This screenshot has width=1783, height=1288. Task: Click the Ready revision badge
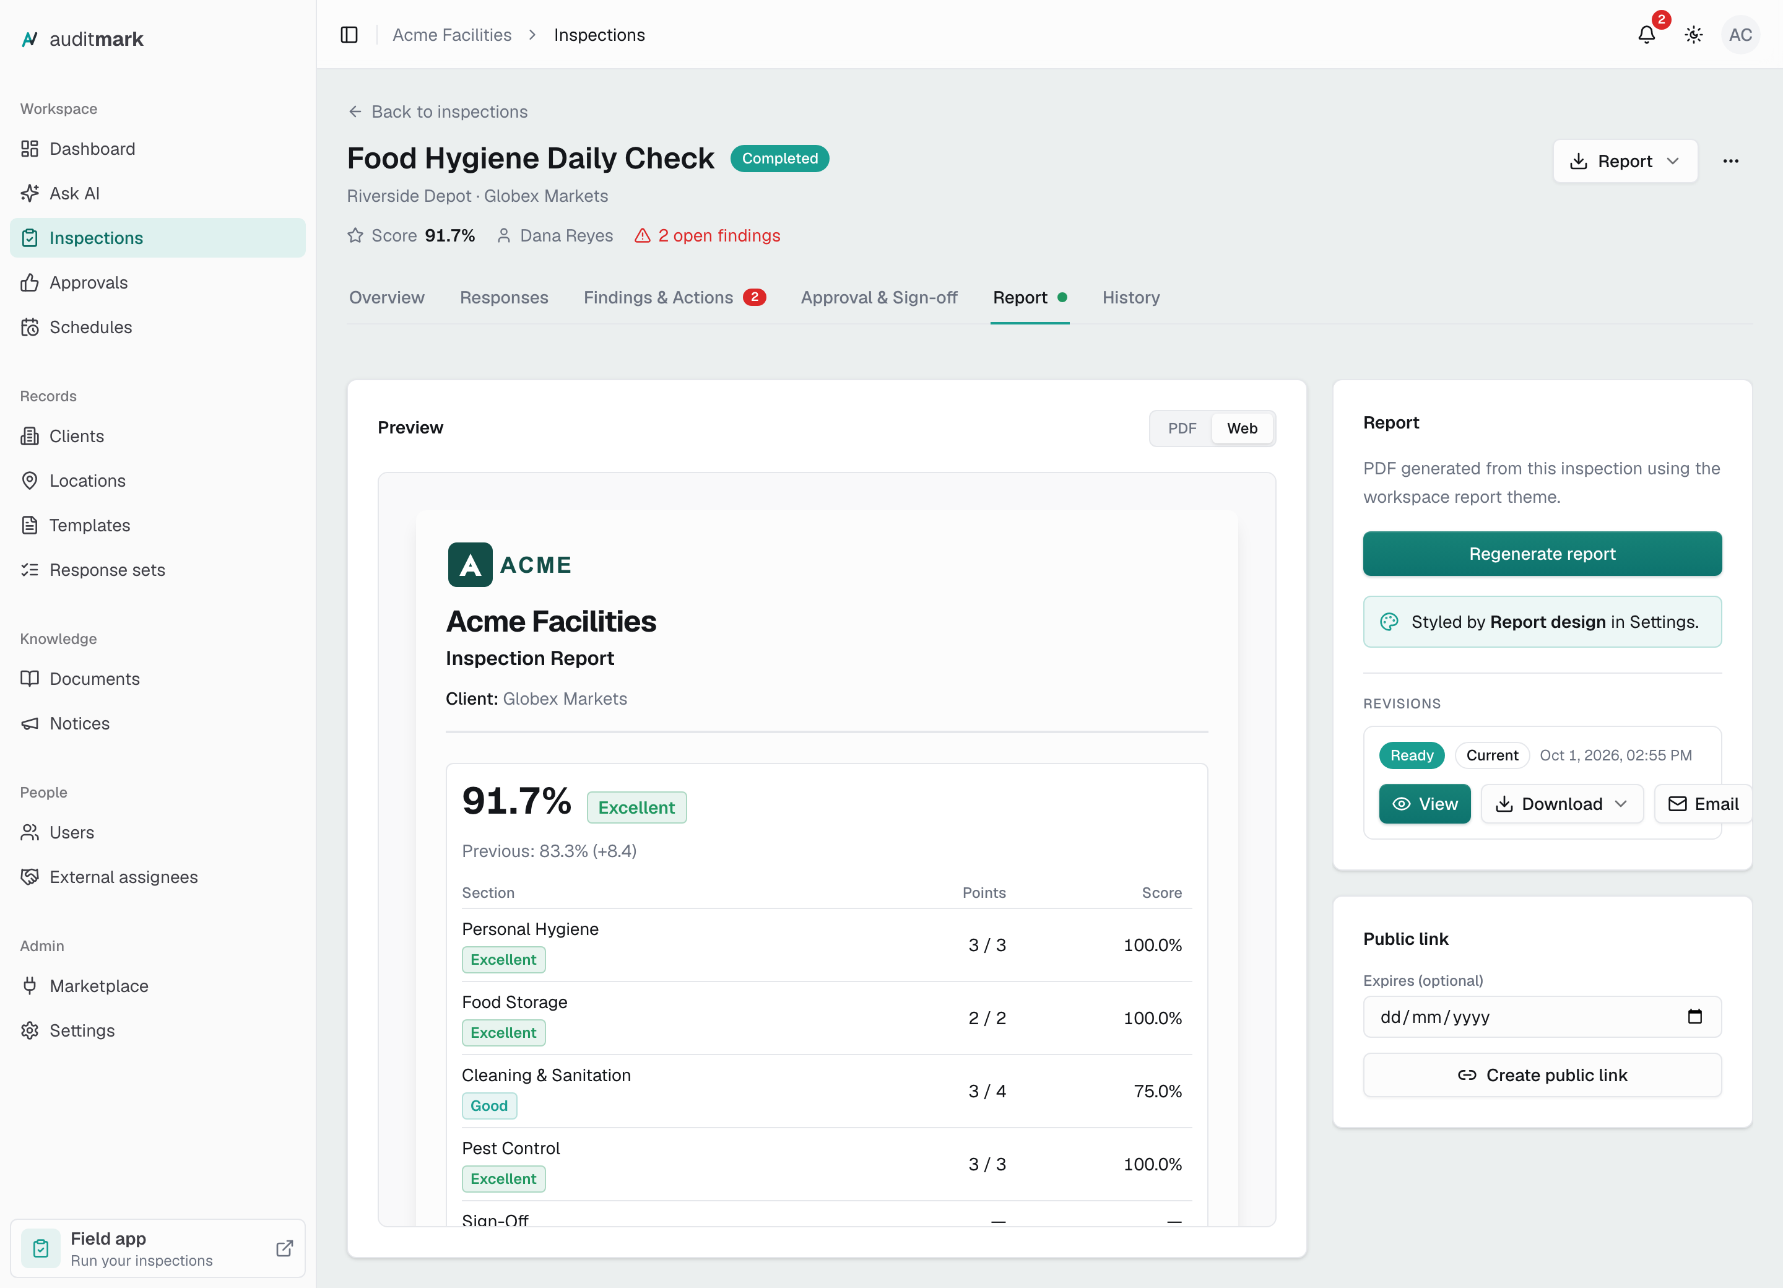(x=1411, y=755)
